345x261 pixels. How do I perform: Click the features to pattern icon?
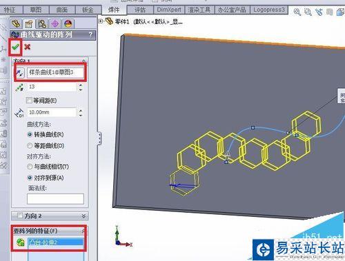click(21, 242)
